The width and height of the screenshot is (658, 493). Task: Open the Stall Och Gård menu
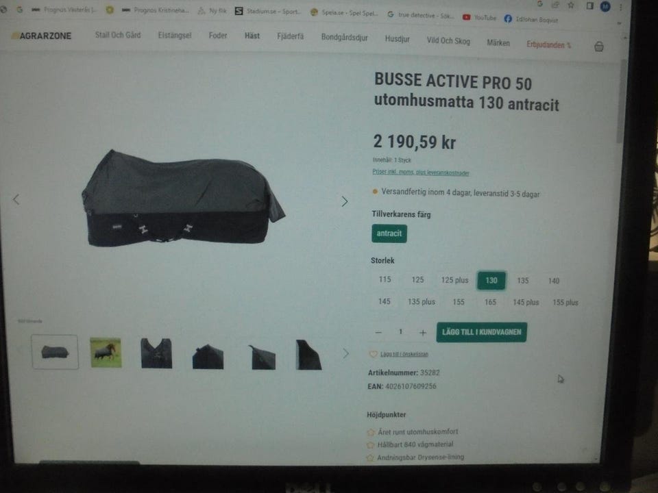click(118, 35)
